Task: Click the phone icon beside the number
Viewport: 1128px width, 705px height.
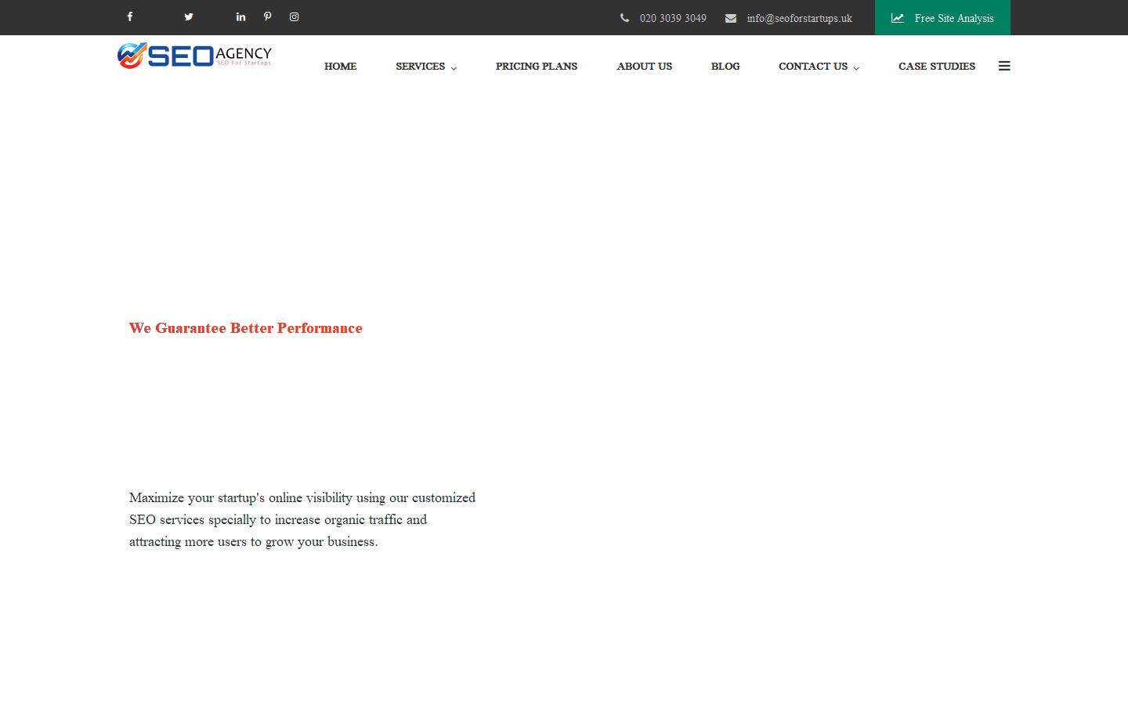Action: point(624,17)
